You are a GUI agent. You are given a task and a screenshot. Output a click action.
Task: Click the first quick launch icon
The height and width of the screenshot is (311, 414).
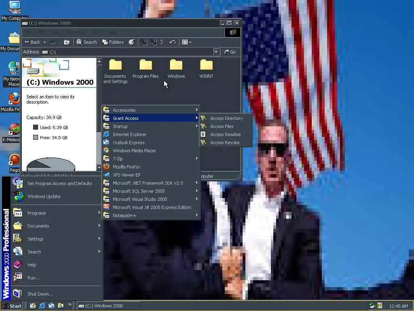(x=33, y=306)
